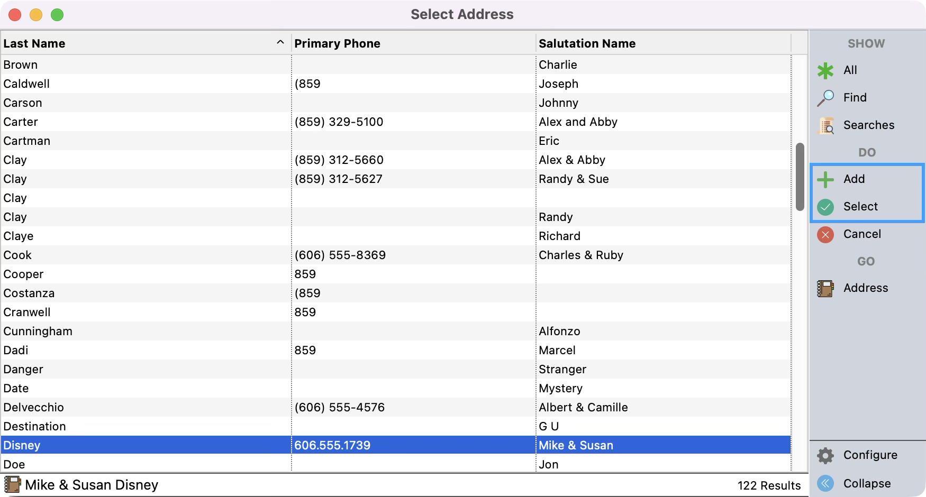The height and width of the screenshot is (497, 926).
Task: Open the Searches option
Action: (869, 125)
